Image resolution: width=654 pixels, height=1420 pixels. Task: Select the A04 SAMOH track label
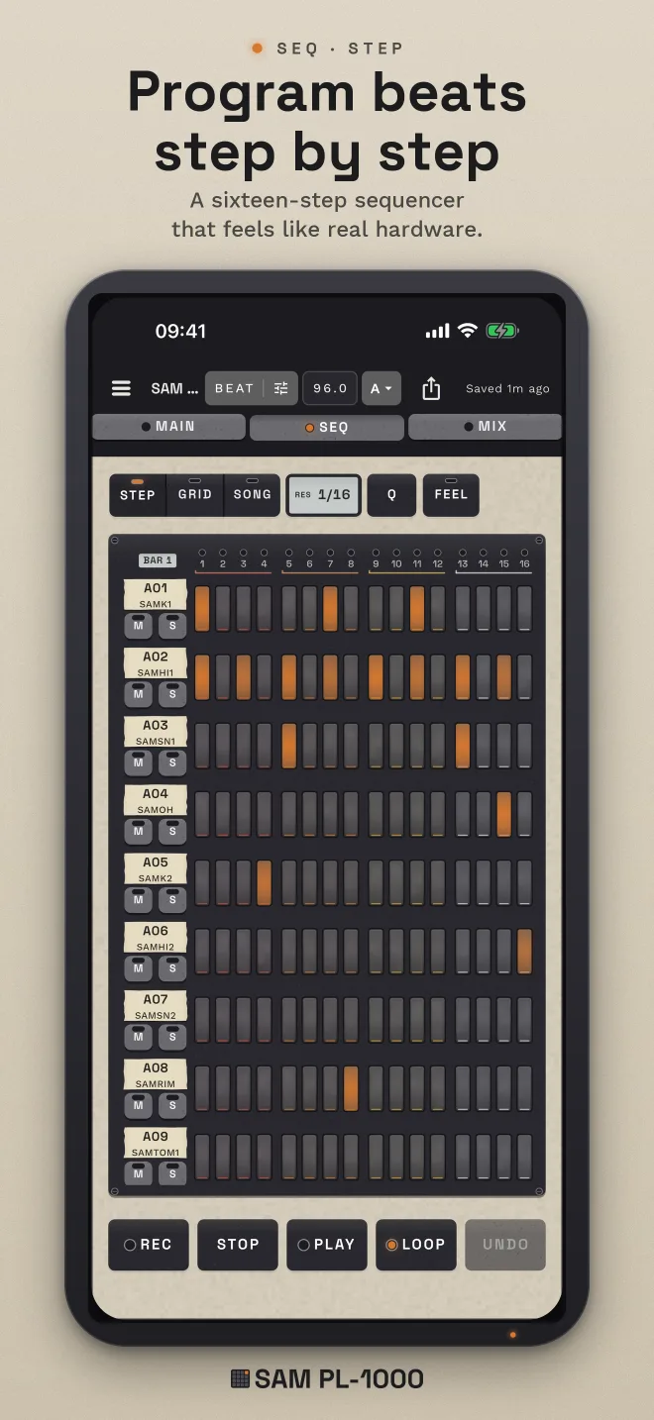point(156,800)
